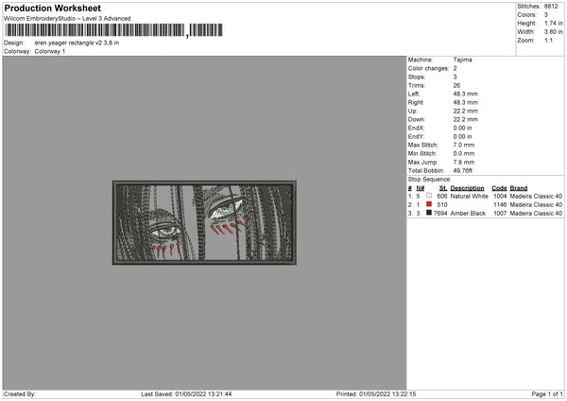Screen dimensions: 567x401
Task: Click the 'Created By:' footer label
Action: click(20, 393)
